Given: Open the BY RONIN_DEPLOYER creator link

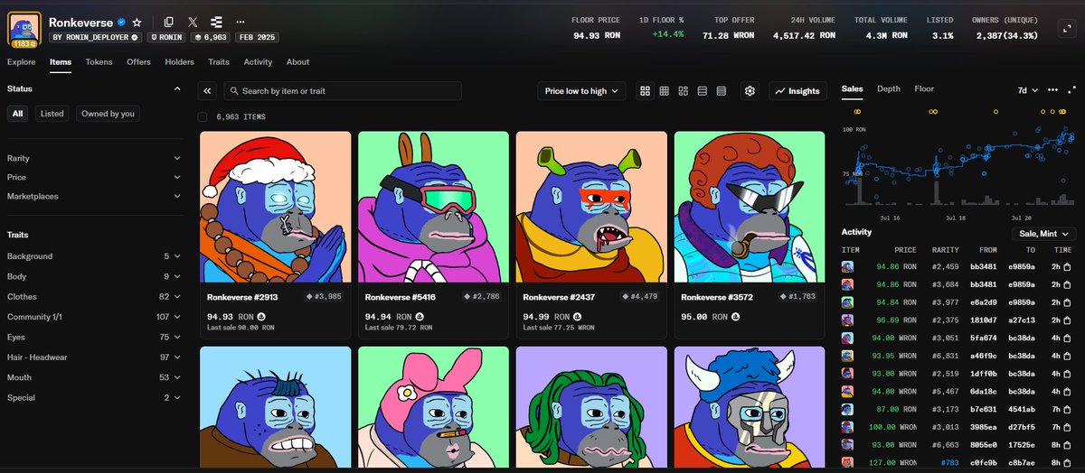Looking at the screenshot, I should point(95,37).
